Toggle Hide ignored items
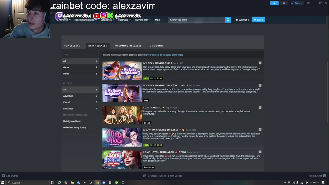The image size is (329, 185). click(x=72, y=121)
